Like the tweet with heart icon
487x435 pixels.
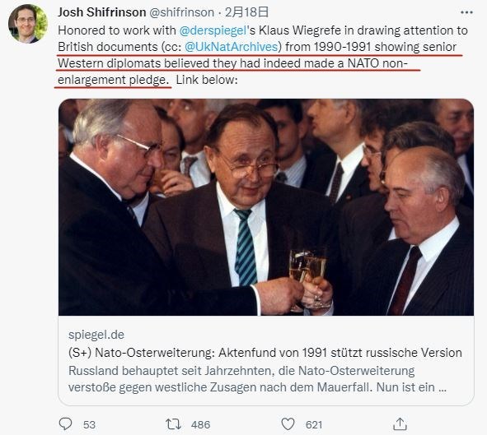tap(288, 424)
